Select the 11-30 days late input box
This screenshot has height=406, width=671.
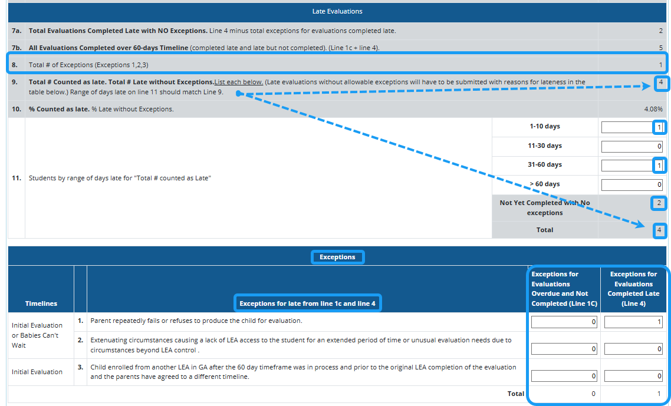[x=631, y=147]
